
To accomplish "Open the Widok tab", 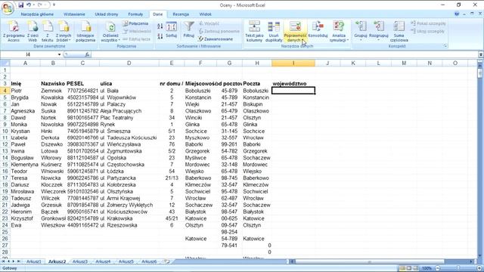I will point(205,14).
